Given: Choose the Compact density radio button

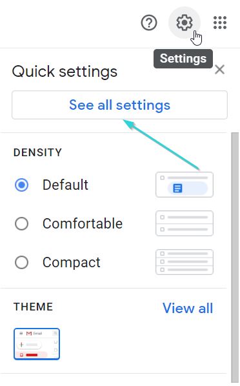Looking at the screenshot, I should pyautogui.click(x=22, y=262).
